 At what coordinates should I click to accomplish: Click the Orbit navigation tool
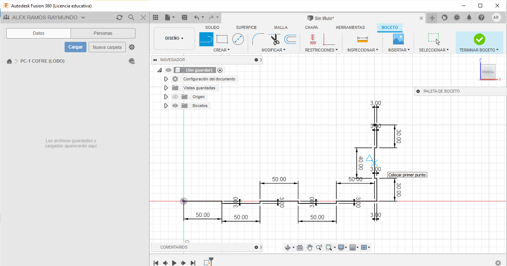pyautogui.click(x=287, y=247)
